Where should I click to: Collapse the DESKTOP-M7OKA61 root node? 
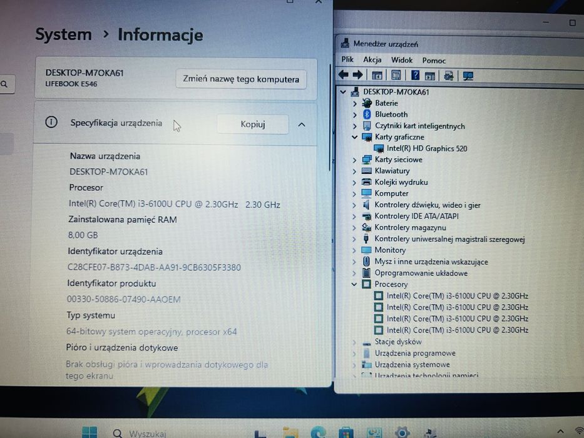point(343,91)
